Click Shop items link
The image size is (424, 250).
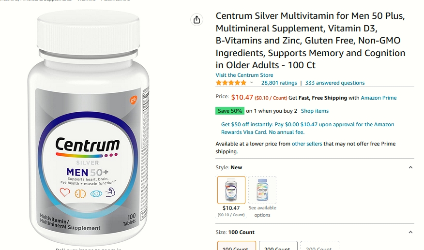(x=315, y=111)
